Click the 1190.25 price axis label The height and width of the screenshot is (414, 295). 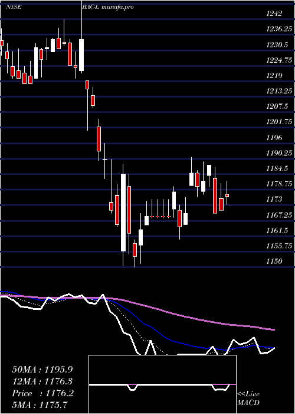279,153
